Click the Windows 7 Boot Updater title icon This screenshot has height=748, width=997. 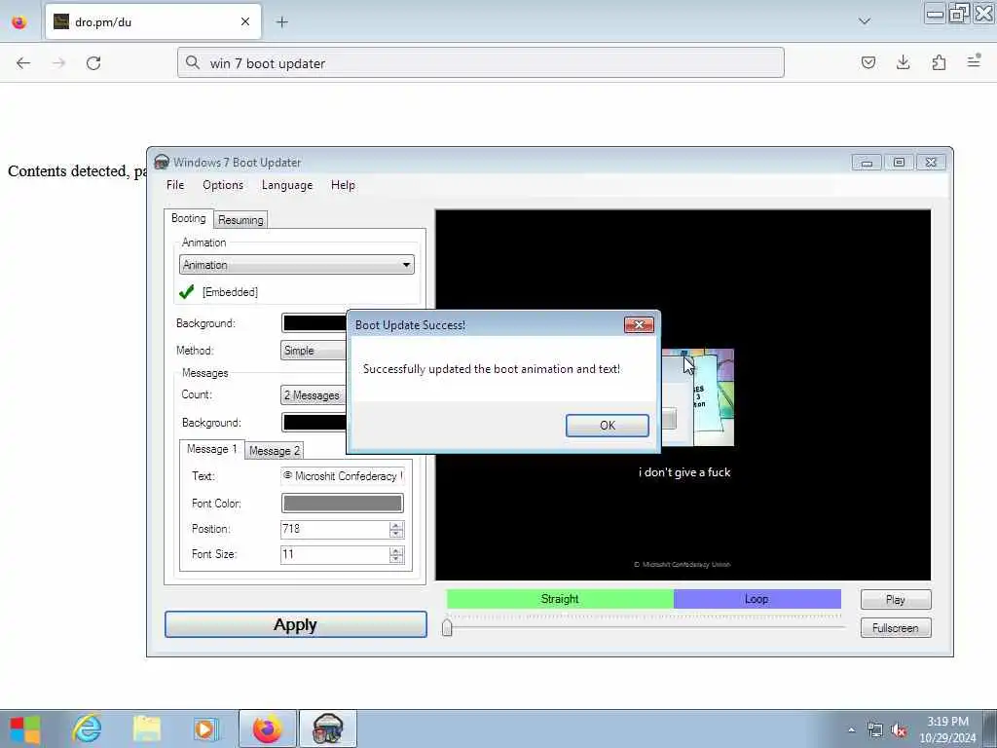coord(163,163)
